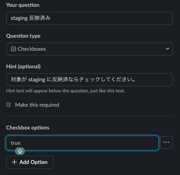Click the Checkbox options heading label
Image resolution: width=180 pixels, height=175 pixels.
[28, 128]
